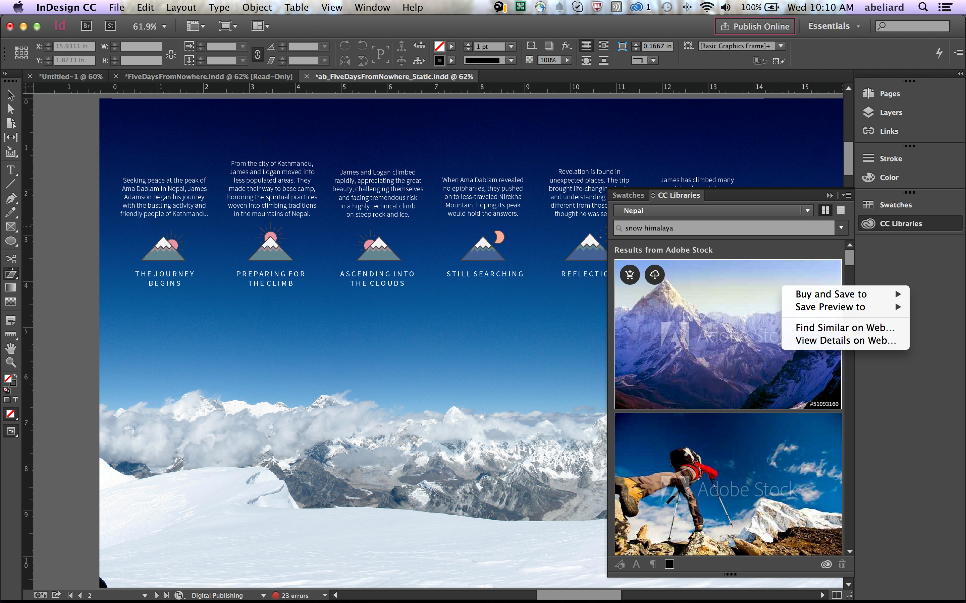Toggle constrain proportions chain link icon
The height and width of the screenshot is (603, 966).
258,54
